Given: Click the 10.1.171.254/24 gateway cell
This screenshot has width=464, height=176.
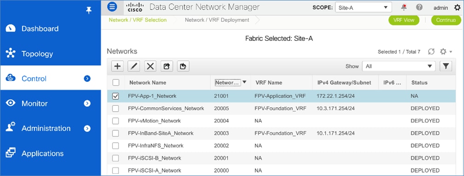Looking at the screenshot, I should click(335, 133).
